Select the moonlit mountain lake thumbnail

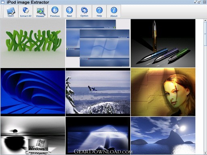(163, 136)
